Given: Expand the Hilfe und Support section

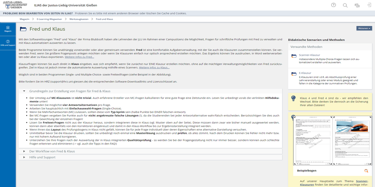Looking at the screenshot, I should [151, 157].
